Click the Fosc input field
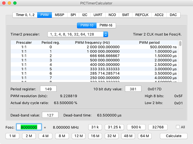The image size is (193, 144). 29,127
